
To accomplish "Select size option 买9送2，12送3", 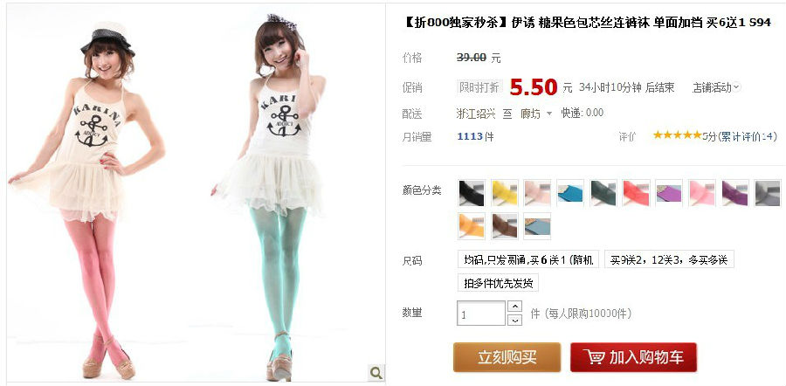I will [x=669, y=259].
